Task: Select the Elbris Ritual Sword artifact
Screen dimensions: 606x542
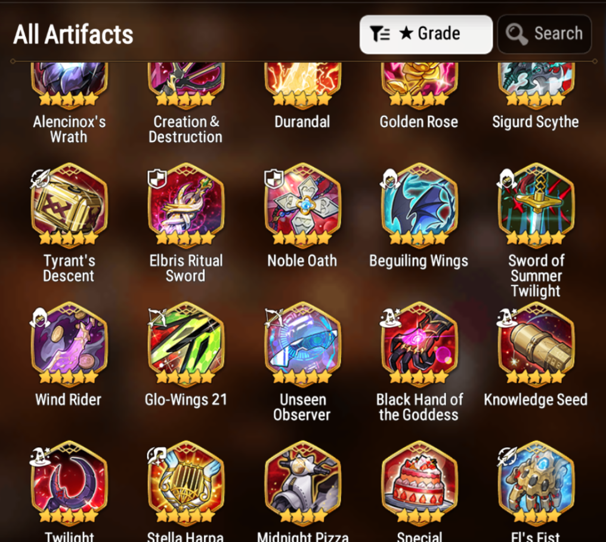Action: pyautogui.click(x=186, y=203)
